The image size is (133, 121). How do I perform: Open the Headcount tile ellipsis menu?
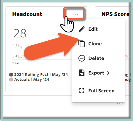tap(75, 14)
